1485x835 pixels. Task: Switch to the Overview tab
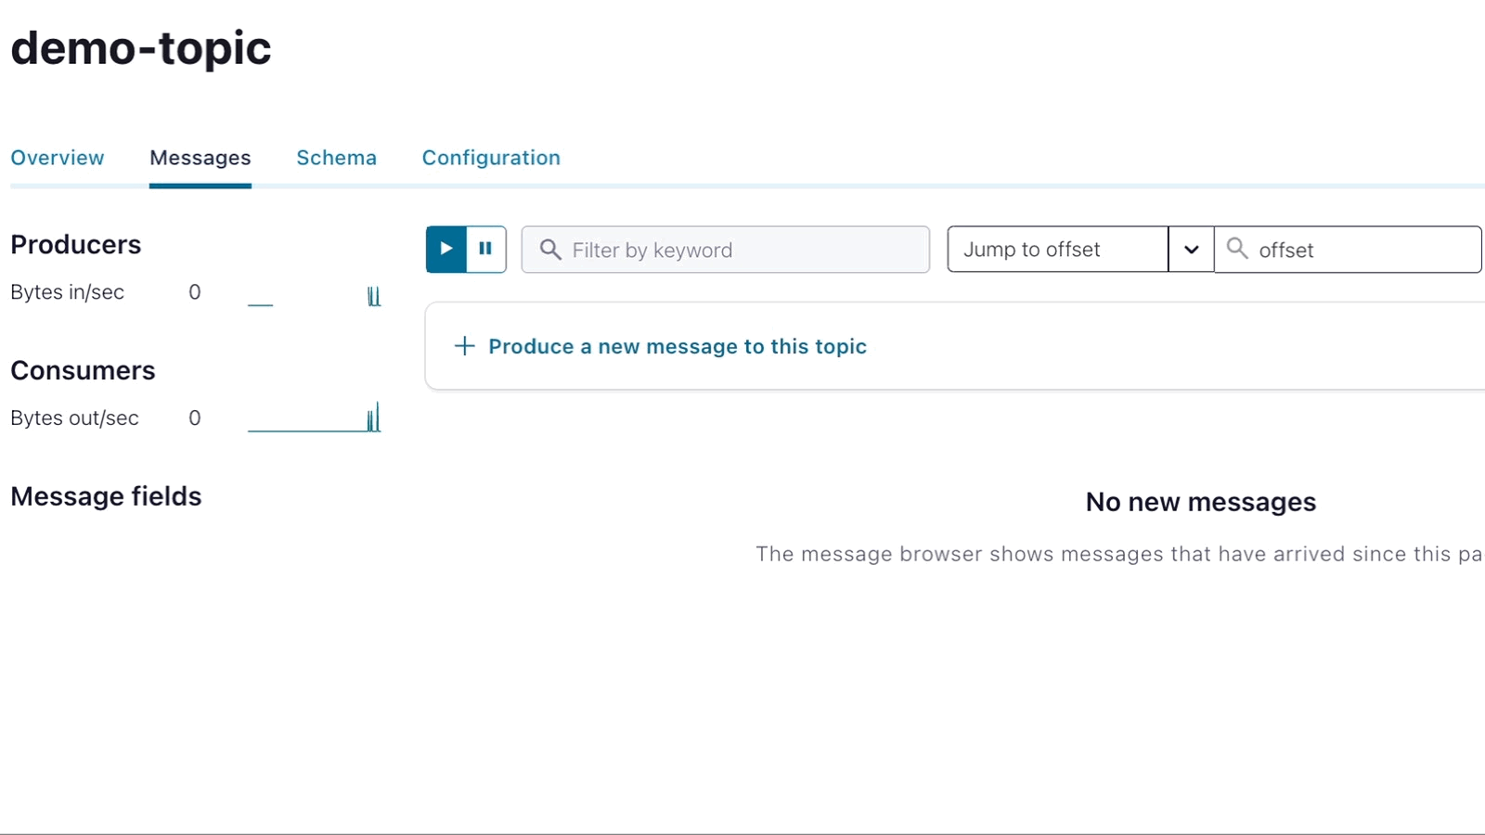pos(58,158)
